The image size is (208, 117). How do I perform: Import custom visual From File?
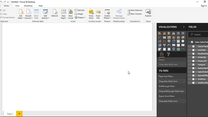[x=98, y=14]
